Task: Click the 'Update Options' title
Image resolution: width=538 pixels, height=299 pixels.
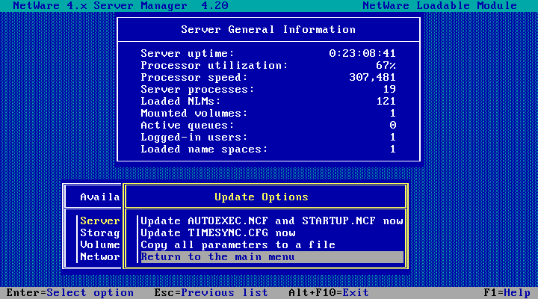Action: (262, 197)
